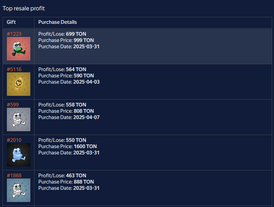
Task: Select the 564 TON profit value
Action: coord(76,69)
